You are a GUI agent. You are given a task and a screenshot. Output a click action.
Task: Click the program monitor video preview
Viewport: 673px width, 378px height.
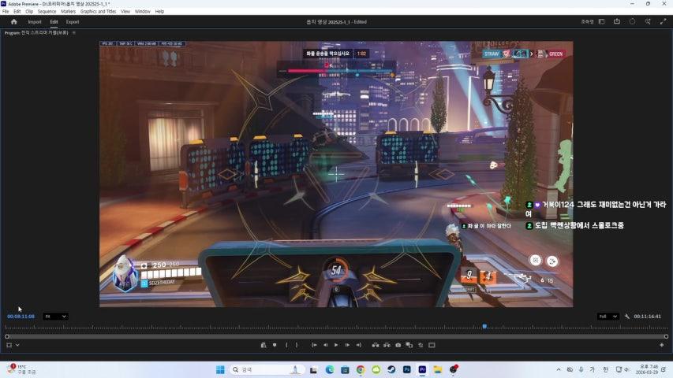click(x=336, y=174)
